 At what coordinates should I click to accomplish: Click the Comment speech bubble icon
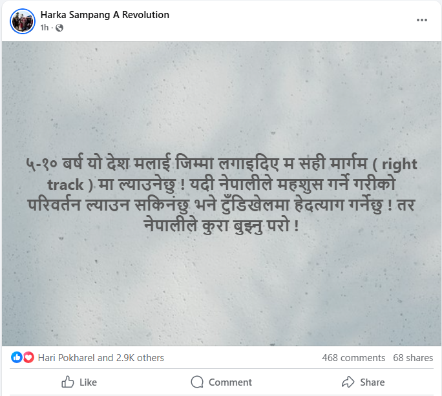coord(196,382)
